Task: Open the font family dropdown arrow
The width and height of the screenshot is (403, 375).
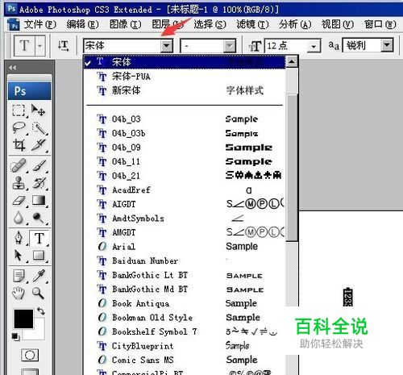Action: [x=166, y=46]
